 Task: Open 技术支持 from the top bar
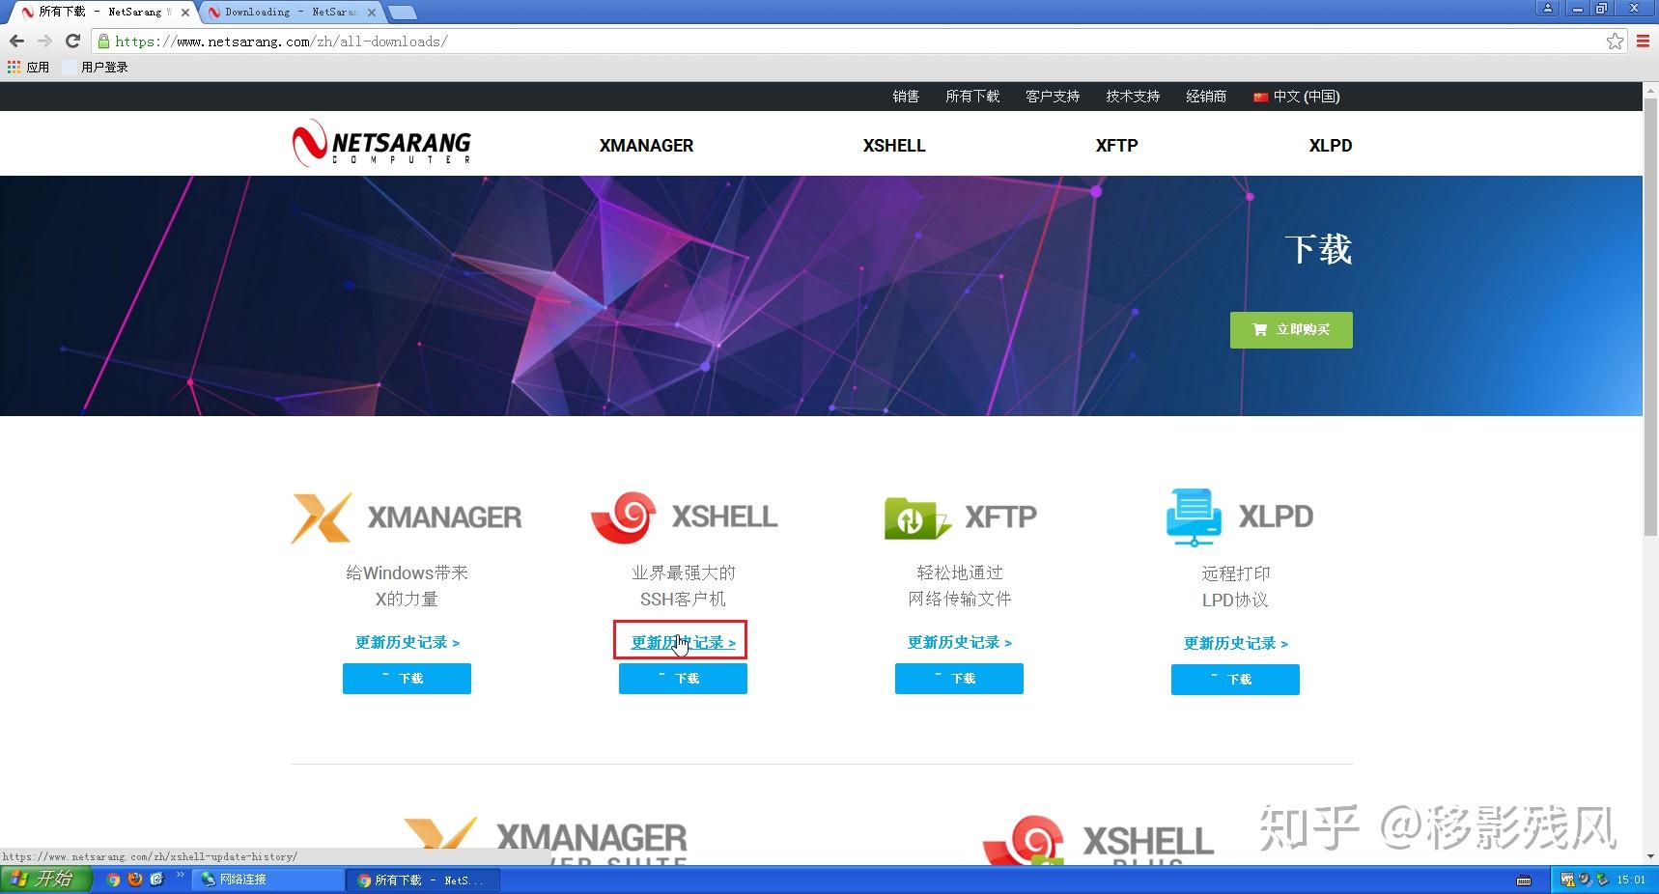(x=1133, y=97)
